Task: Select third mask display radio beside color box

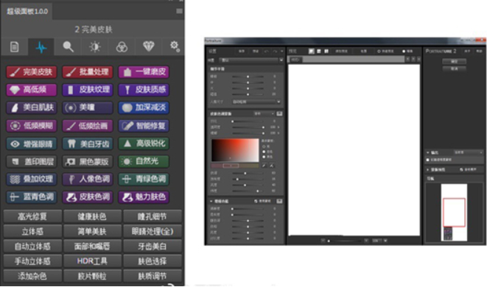Action: 264,157
